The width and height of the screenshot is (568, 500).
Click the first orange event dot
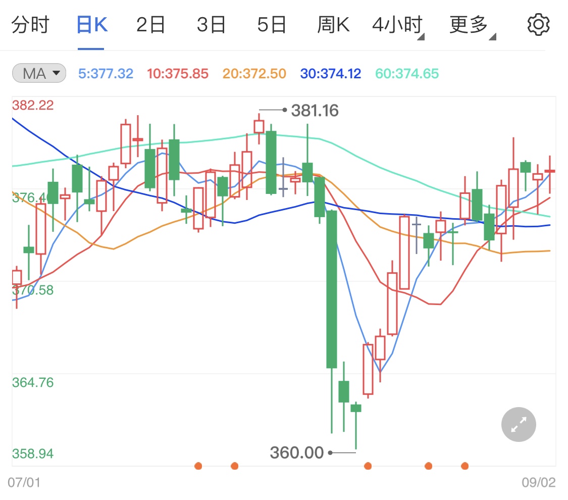click(x=198, y=466)
